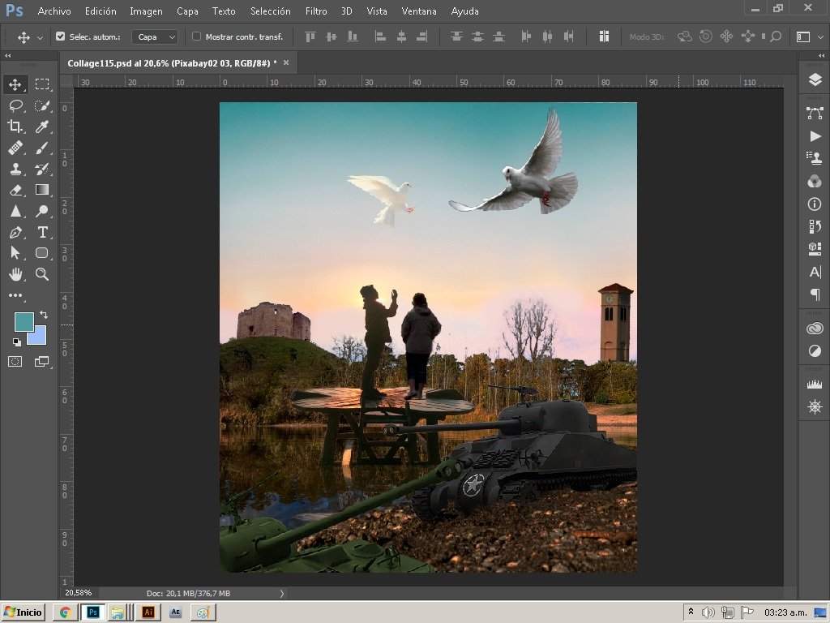Open the Edit Toolbar three-dots menu

click(x=15, y=295)
